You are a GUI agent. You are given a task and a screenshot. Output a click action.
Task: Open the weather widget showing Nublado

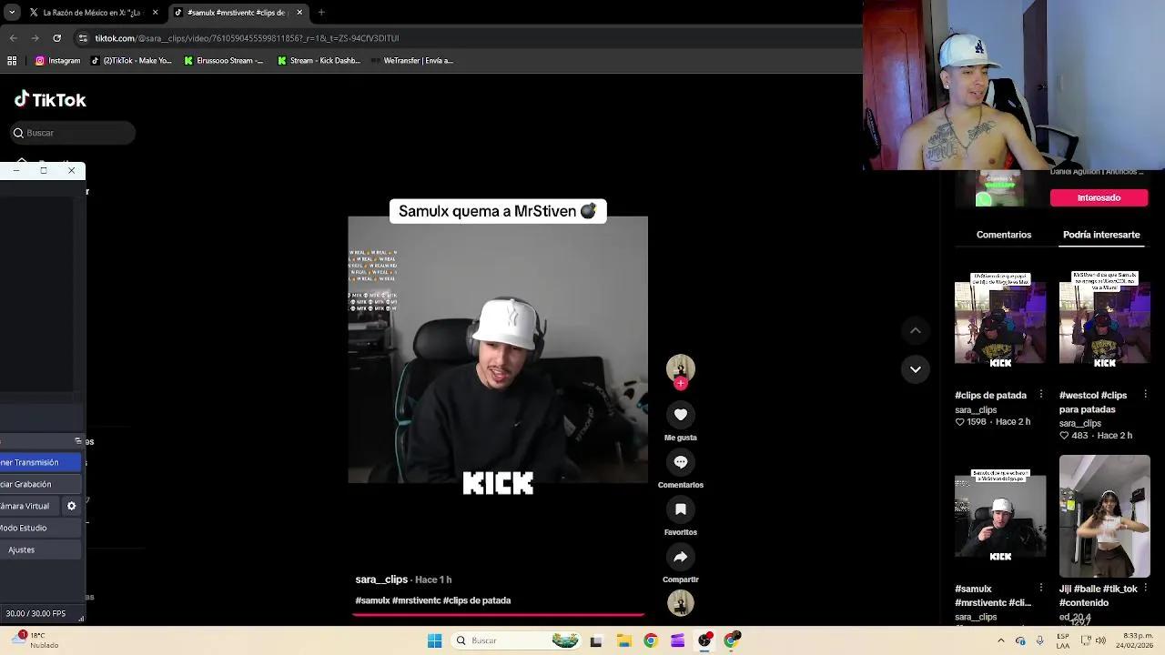(36, 640)
